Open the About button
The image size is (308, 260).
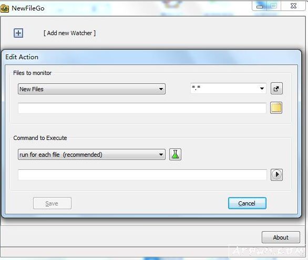tap(281, 237)
